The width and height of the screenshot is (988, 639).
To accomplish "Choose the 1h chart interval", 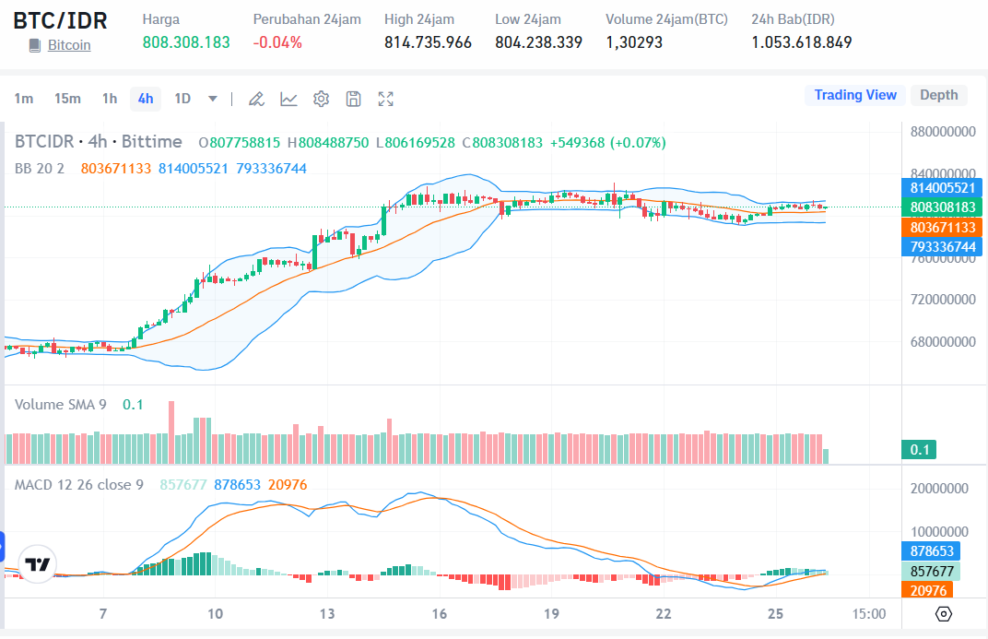I will [x=110, y=99].
